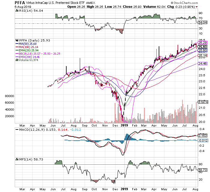Click the RSI(14) 54.04 panel label
The height and width of the screenshot is (192, 210).
[x=31, y=11]
